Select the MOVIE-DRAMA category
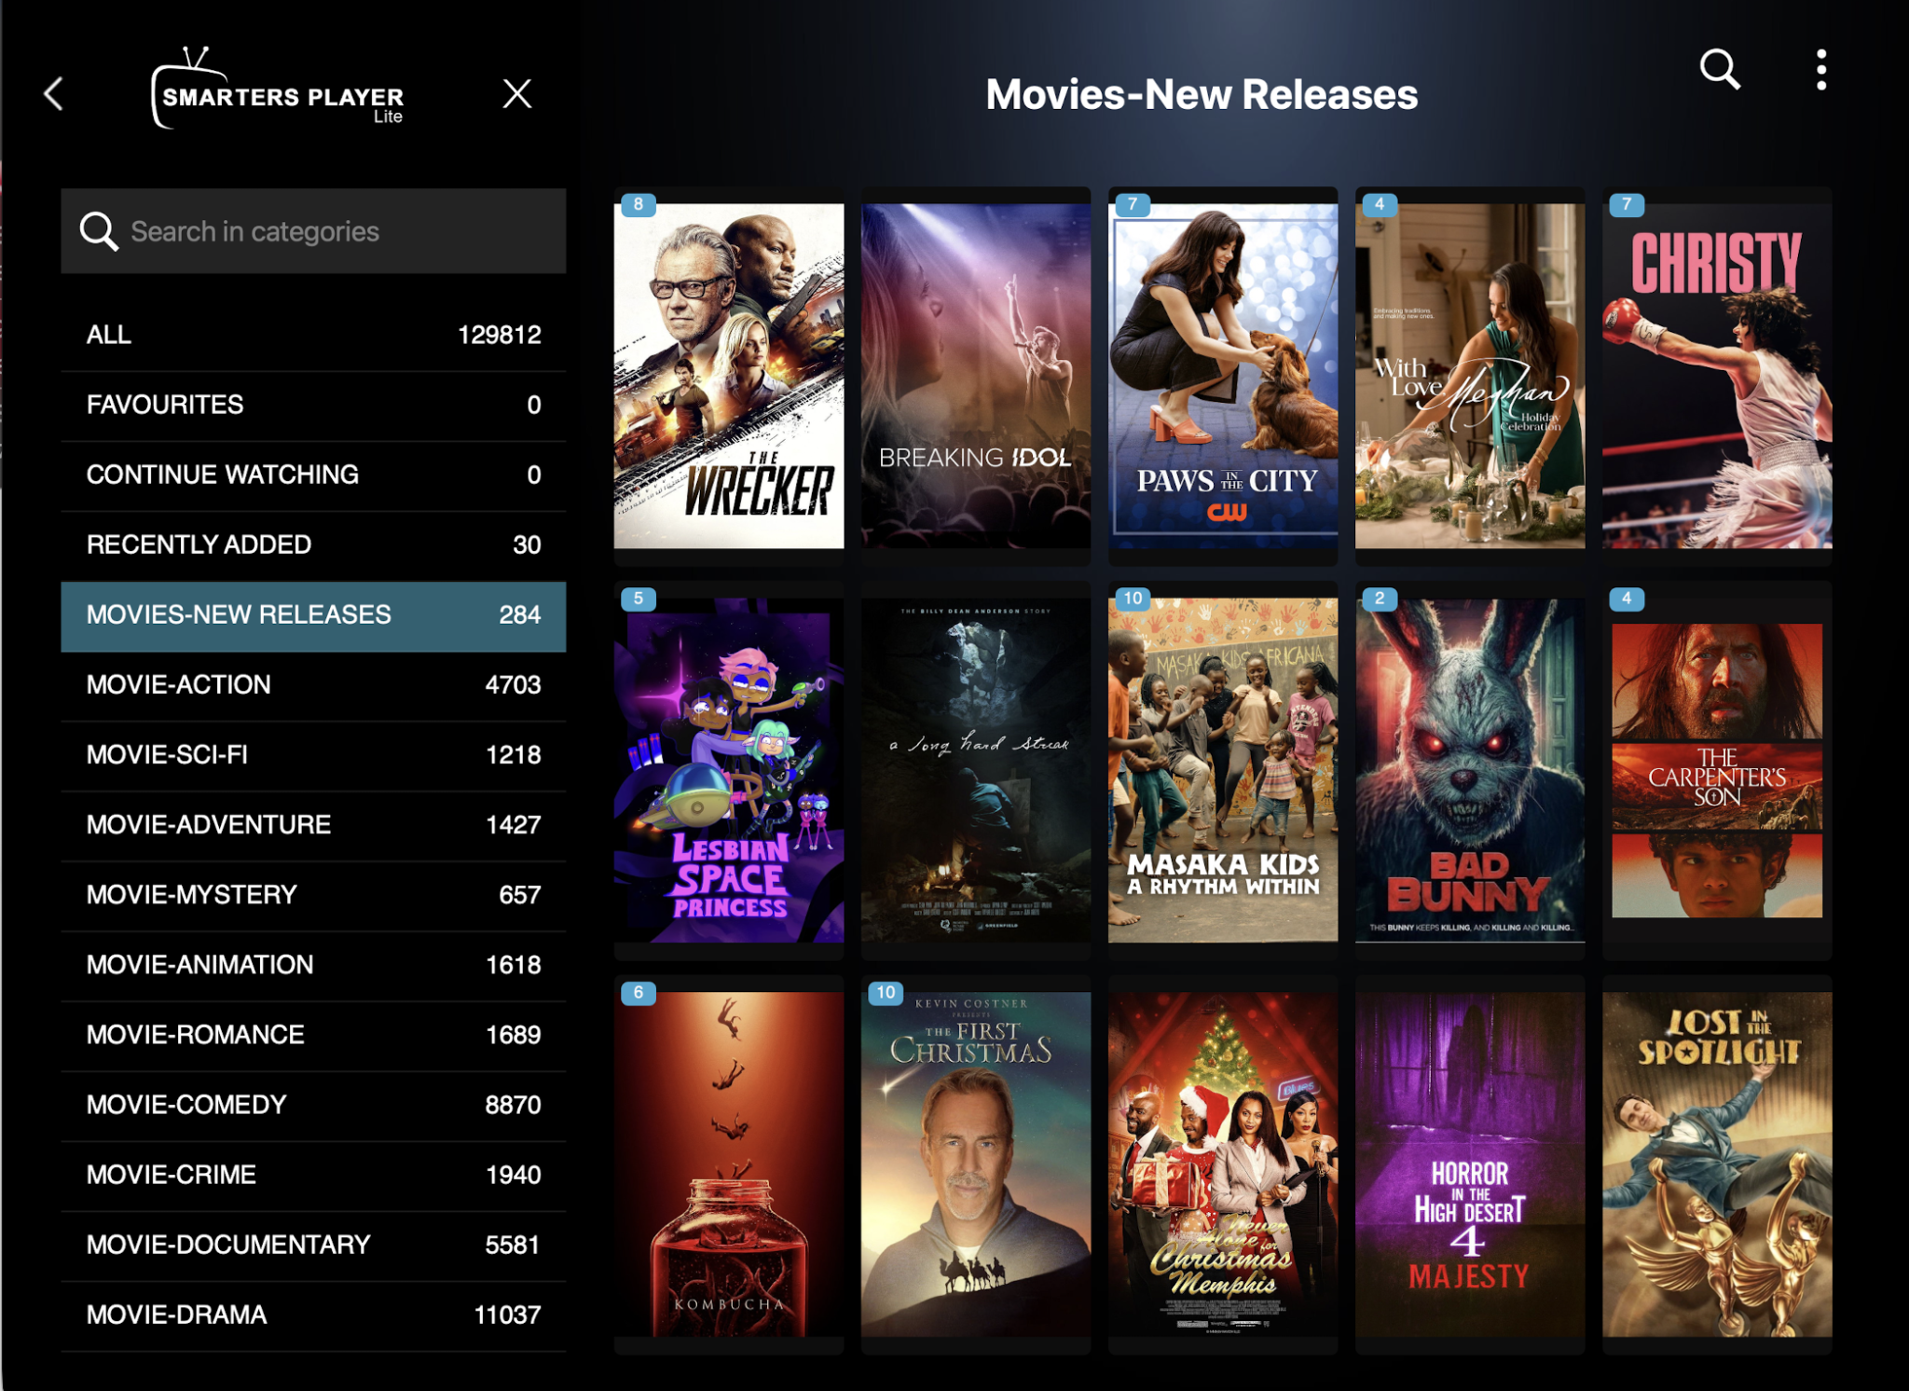 (x=313, y=1314)
